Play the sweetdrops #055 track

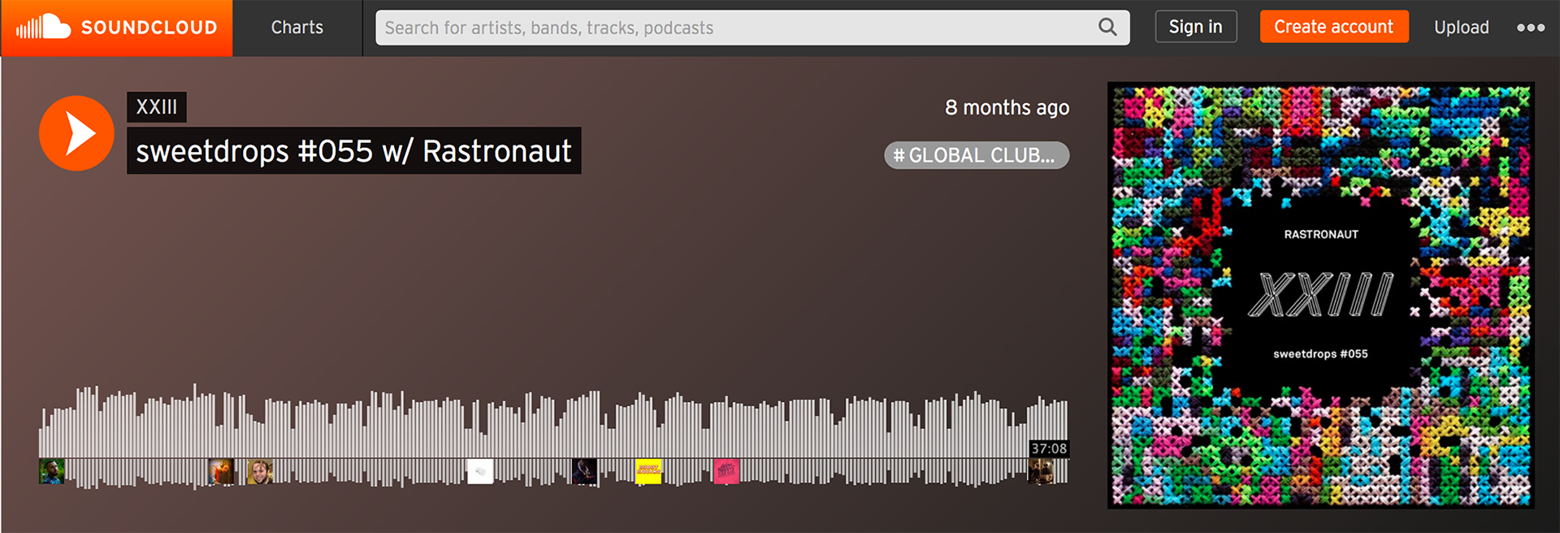click(76, 133)
